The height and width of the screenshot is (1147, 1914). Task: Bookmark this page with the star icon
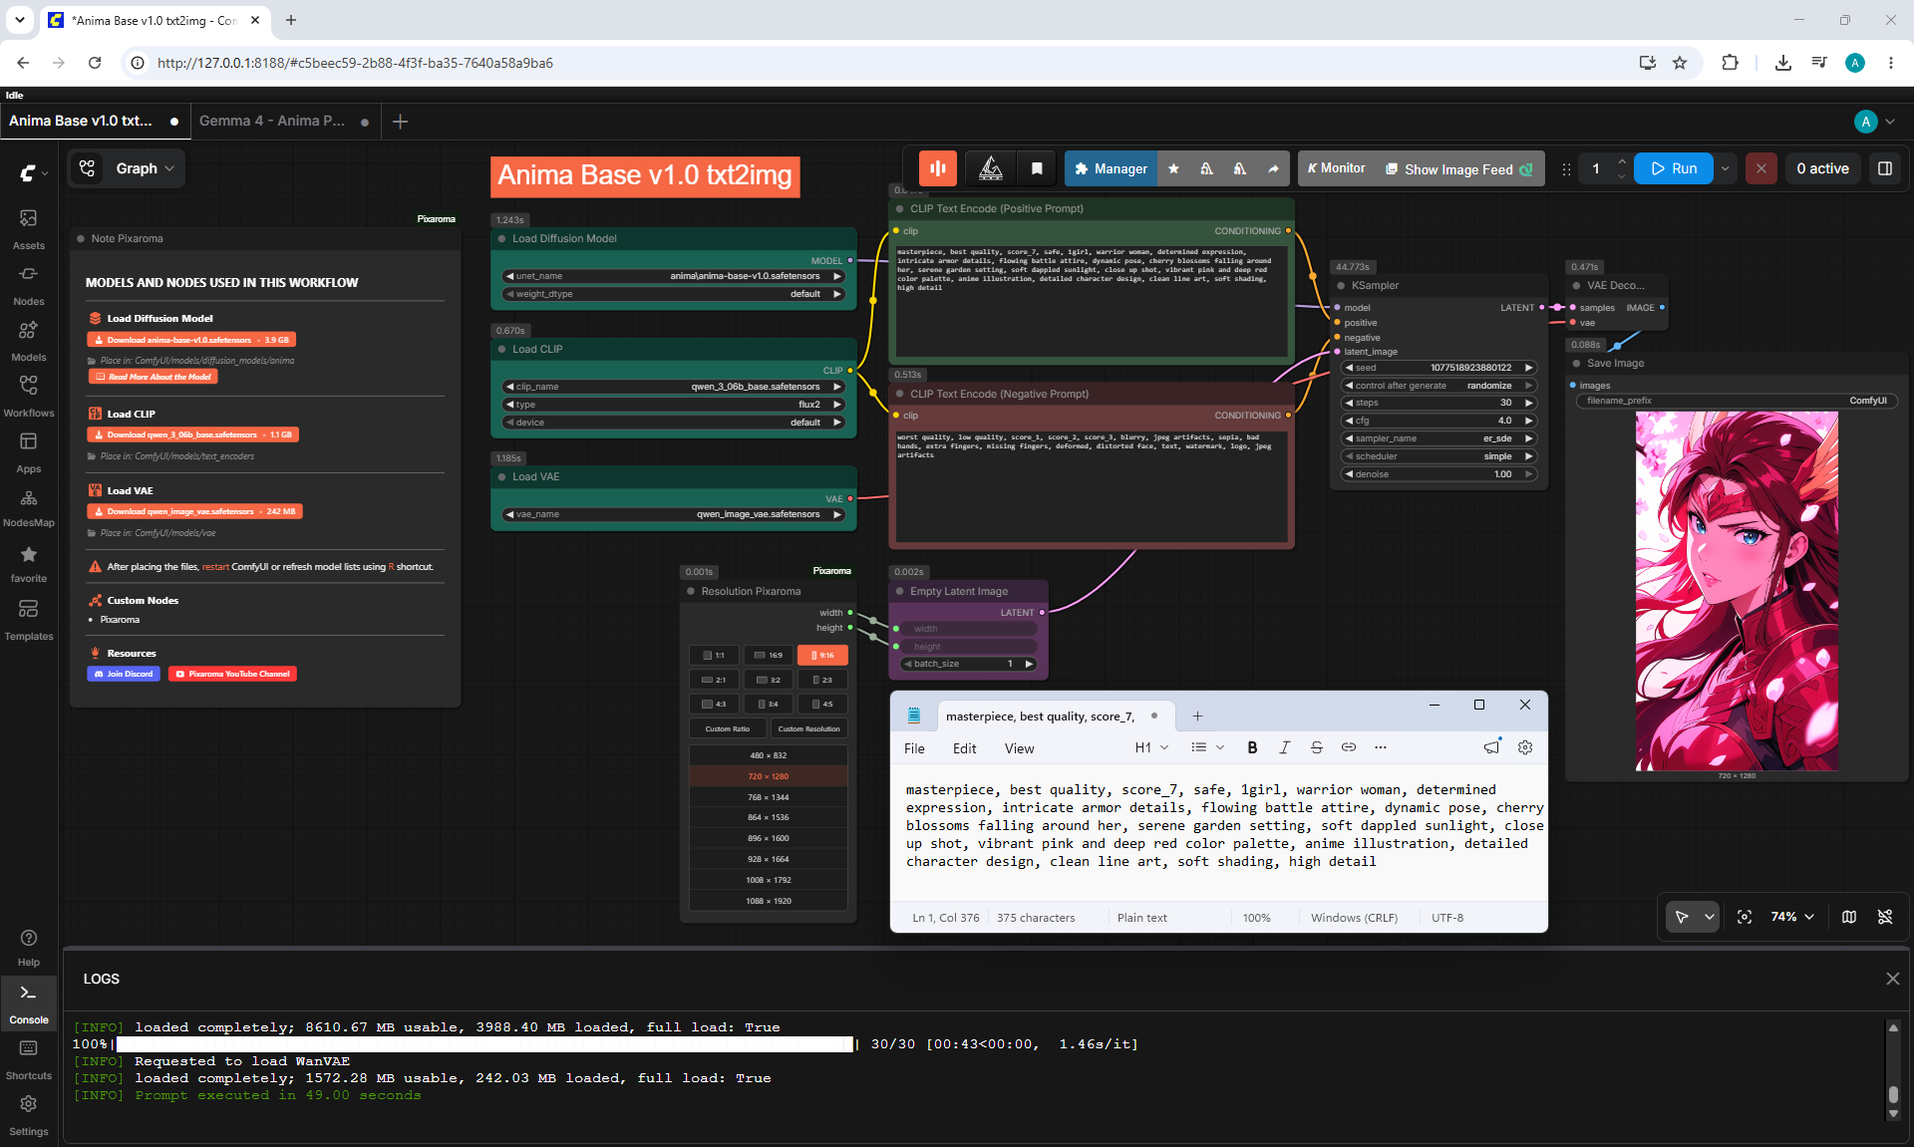[1680, 63]
